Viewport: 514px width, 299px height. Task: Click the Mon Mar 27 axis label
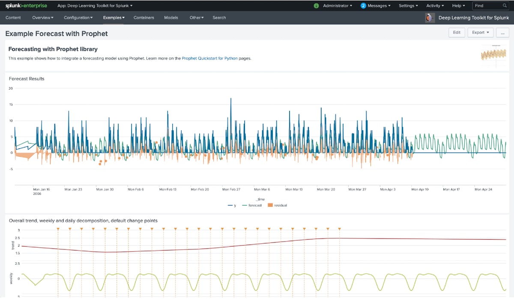click(358, 189)
